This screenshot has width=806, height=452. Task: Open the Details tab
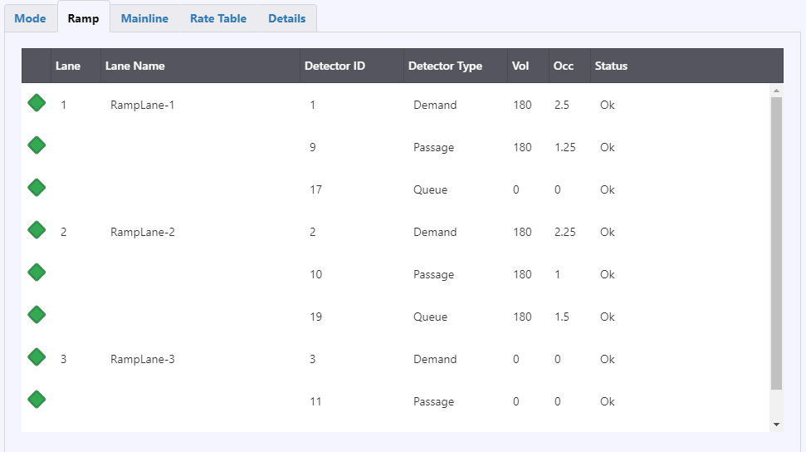[x=287, y=18]
